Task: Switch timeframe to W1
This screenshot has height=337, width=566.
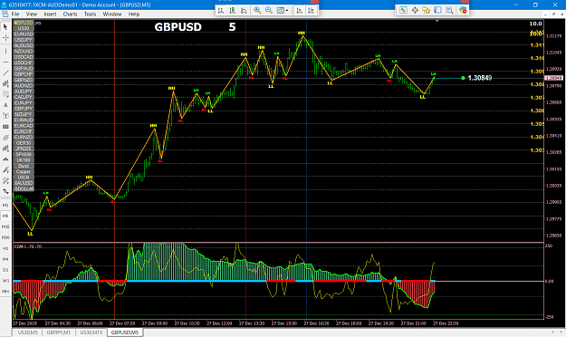Action: (x=5, y=281)
